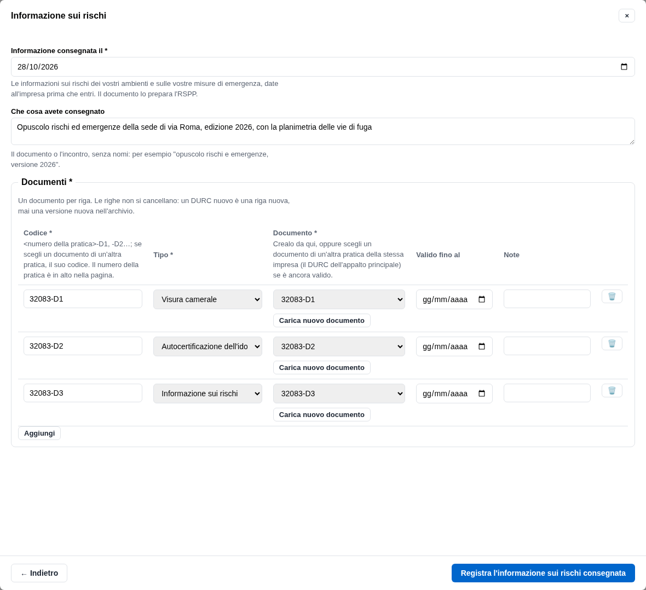Viewport: 646px width, 590px height.
Task: Click the gg/mm/aaaa date text in 32083-D2 row
Action: click(x=445, y=346)
